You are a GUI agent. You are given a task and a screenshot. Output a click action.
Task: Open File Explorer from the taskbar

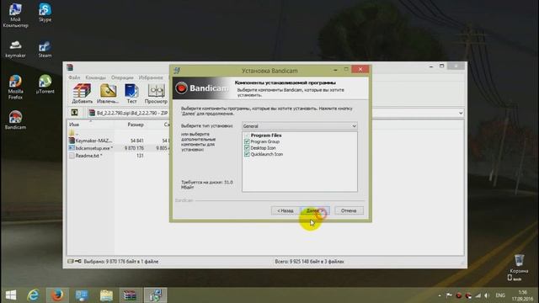click(x=106, y=295)
